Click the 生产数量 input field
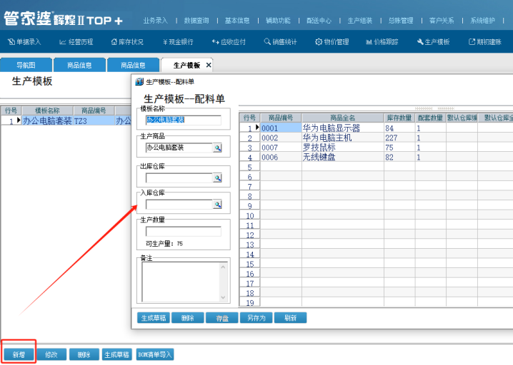The width and height of the screenshot is (513, 365). (x=183, y=231)
